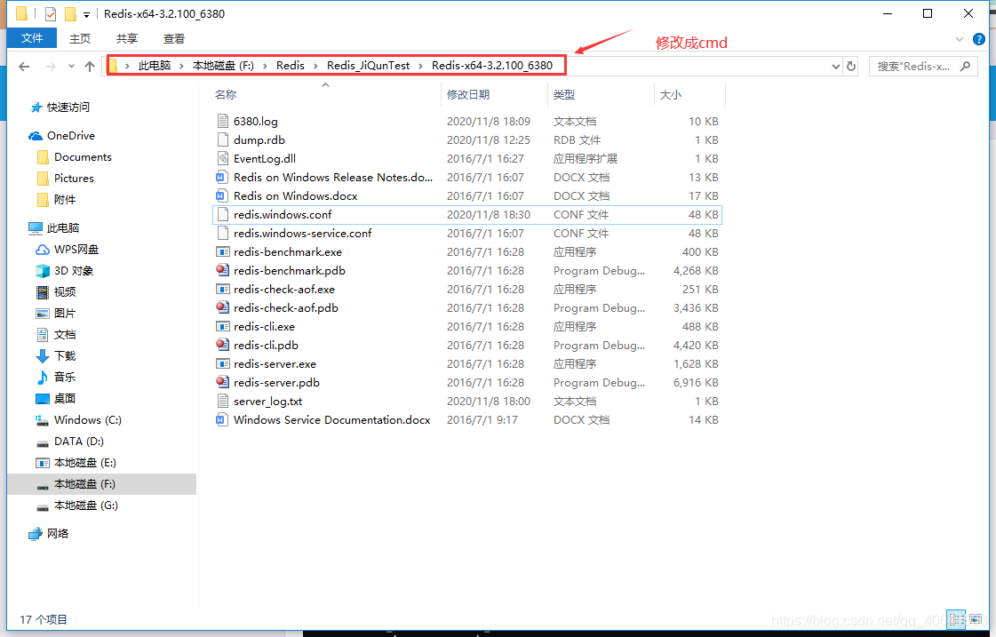Viewport: 996px width, 637px height.
Task: Click the WPS网盘 cloud icon
Action: tap(43, 250)
